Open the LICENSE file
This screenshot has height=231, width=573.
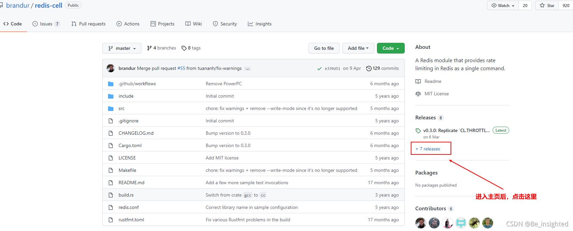127,158
